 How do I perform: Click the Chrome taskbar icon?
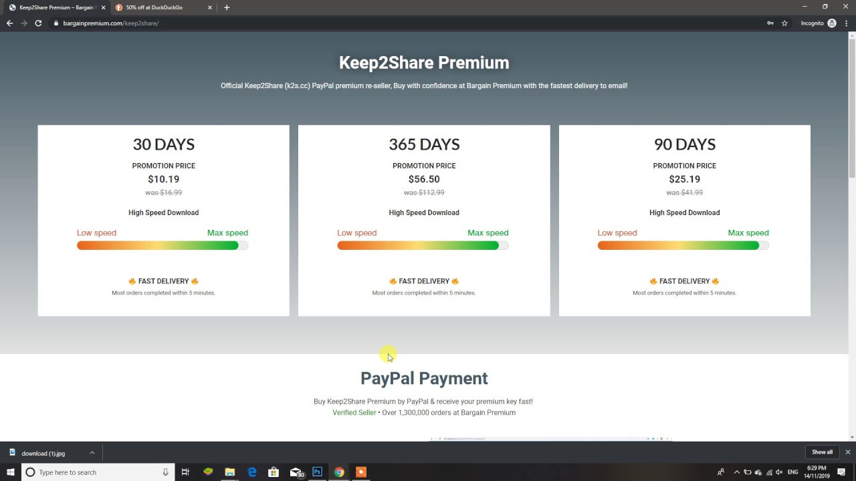tap(339, 472)
